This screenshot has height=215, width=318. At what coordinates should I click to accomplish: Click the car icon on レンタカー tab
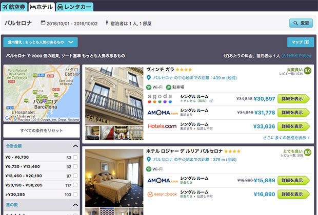[x=60, y=7]
